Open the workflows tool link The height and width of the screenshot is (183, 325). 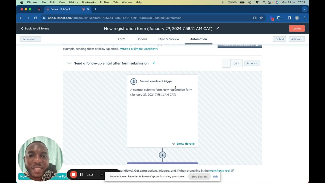coord(221,171)
